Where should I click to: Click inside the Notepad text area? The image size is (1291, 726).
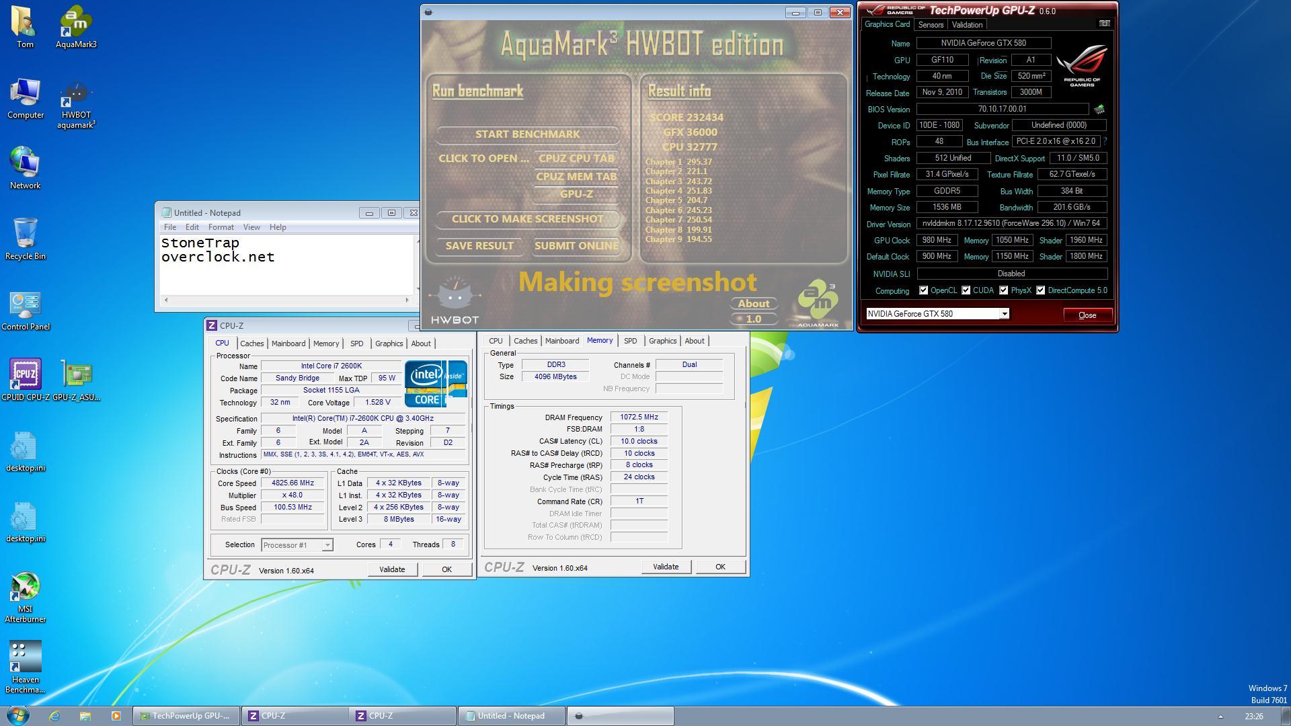click(286, 264)
